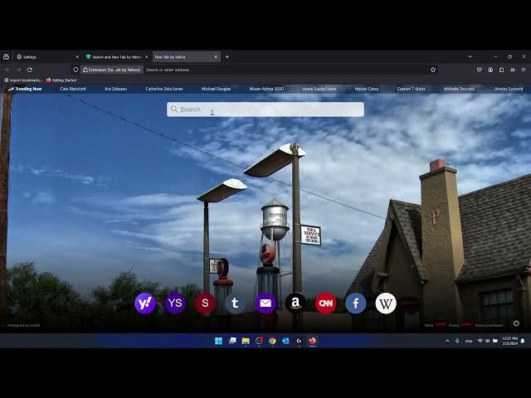Screen dimensions: 531x398
Task: Open the Extensions puzzle icon
Action: point(501,70)
